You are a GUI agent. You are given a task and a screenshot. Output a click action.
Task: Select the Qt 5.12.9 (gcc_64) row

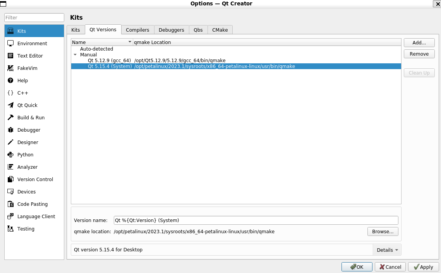236,60
